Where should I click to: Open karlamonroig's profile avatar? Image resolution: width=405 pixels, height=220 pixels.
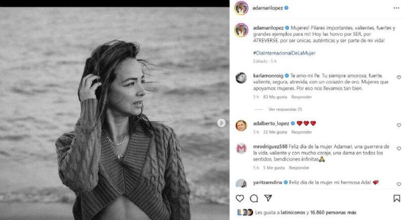(x=241, y=78)
